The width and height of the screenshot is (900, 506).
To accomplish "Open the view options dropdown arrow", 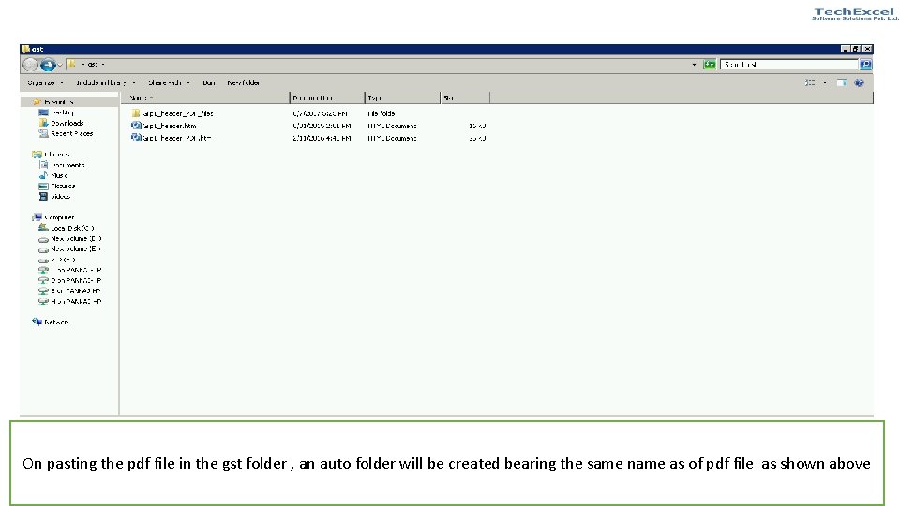I will click(825, 82).
